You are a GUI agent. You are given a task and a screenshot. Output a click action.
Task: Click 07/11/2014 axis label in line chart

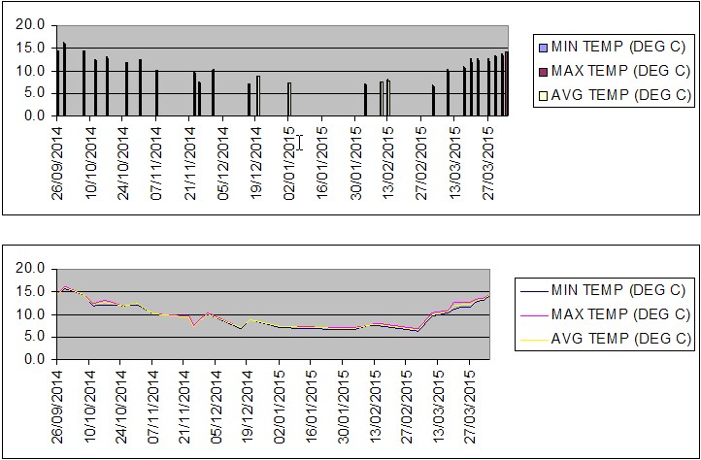153,407
